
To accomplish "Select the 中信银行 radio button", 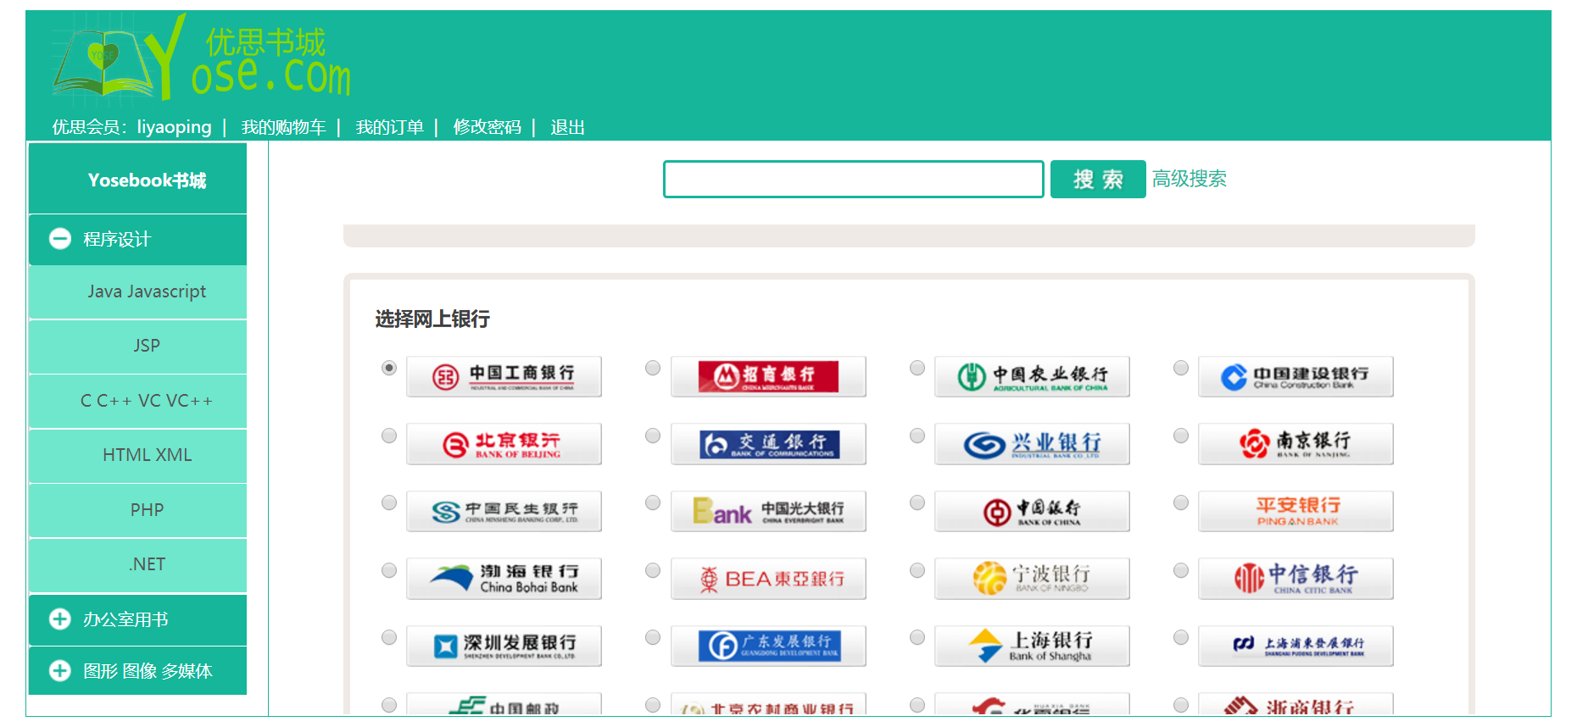I will 1181,570.
